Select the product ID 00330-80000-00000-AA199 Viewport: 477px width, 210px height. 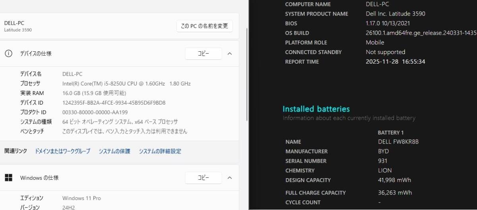[x=95, y=112]
